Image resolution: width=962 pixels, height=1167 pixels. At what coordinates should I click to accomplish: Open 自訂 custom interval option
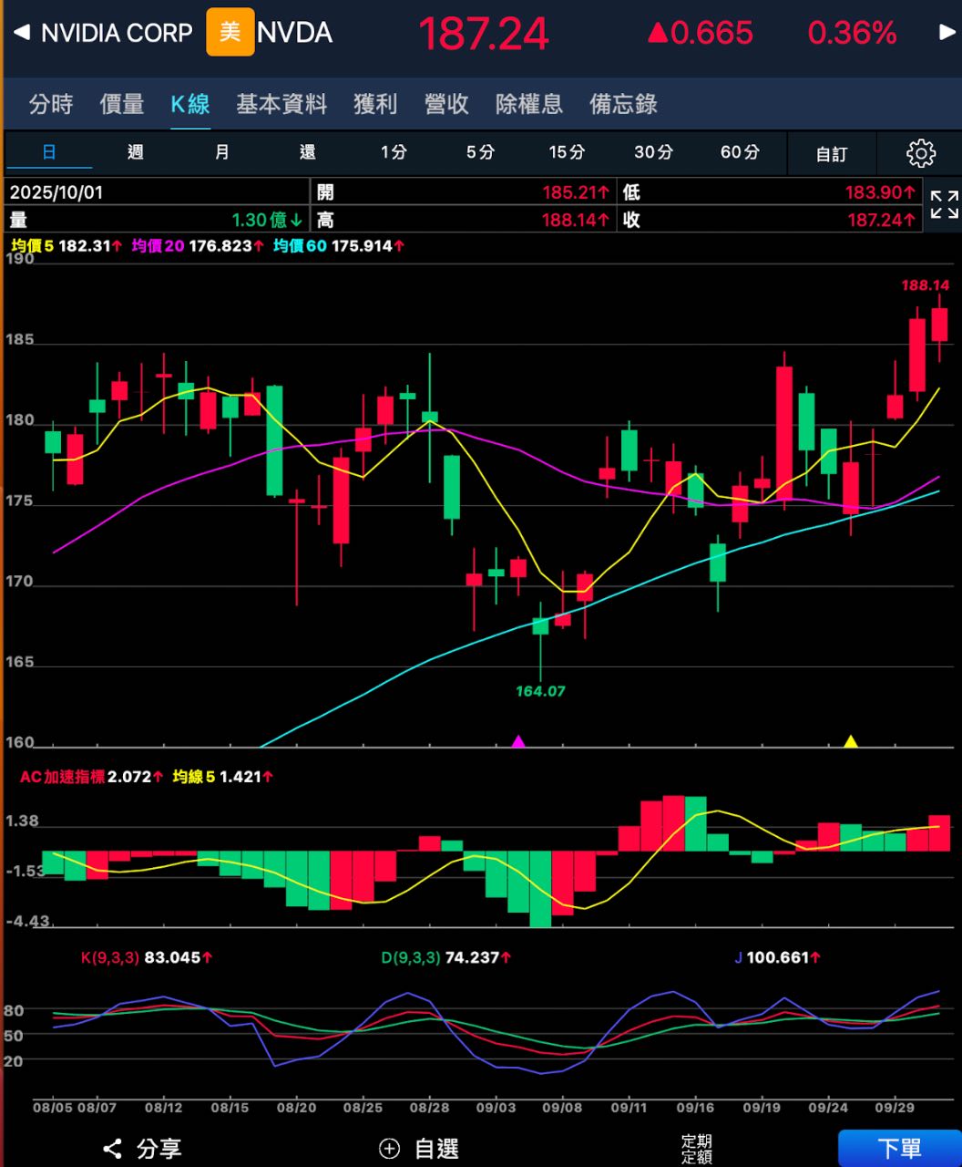831,154
